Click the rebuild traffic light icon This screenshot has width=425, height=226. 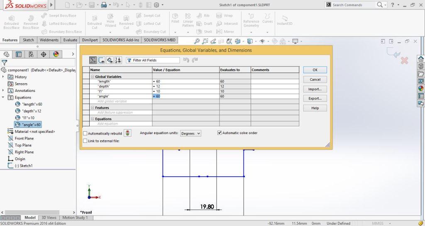pyautogui.click(x=127, y=133)
